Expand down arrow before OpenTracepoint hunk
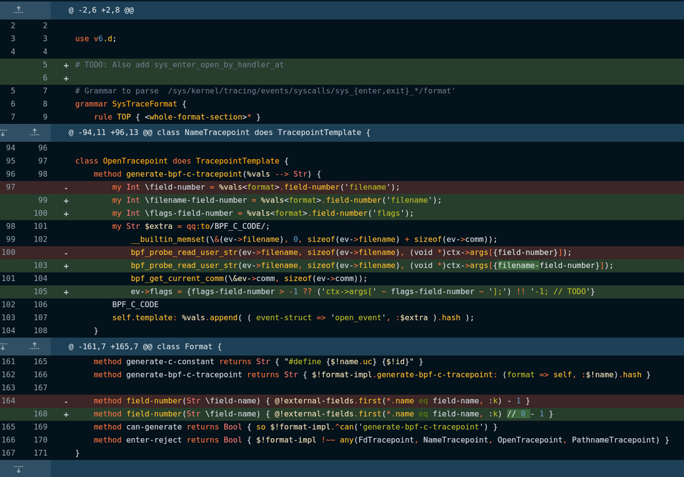 pyautogui.click(x=4, y=132)
